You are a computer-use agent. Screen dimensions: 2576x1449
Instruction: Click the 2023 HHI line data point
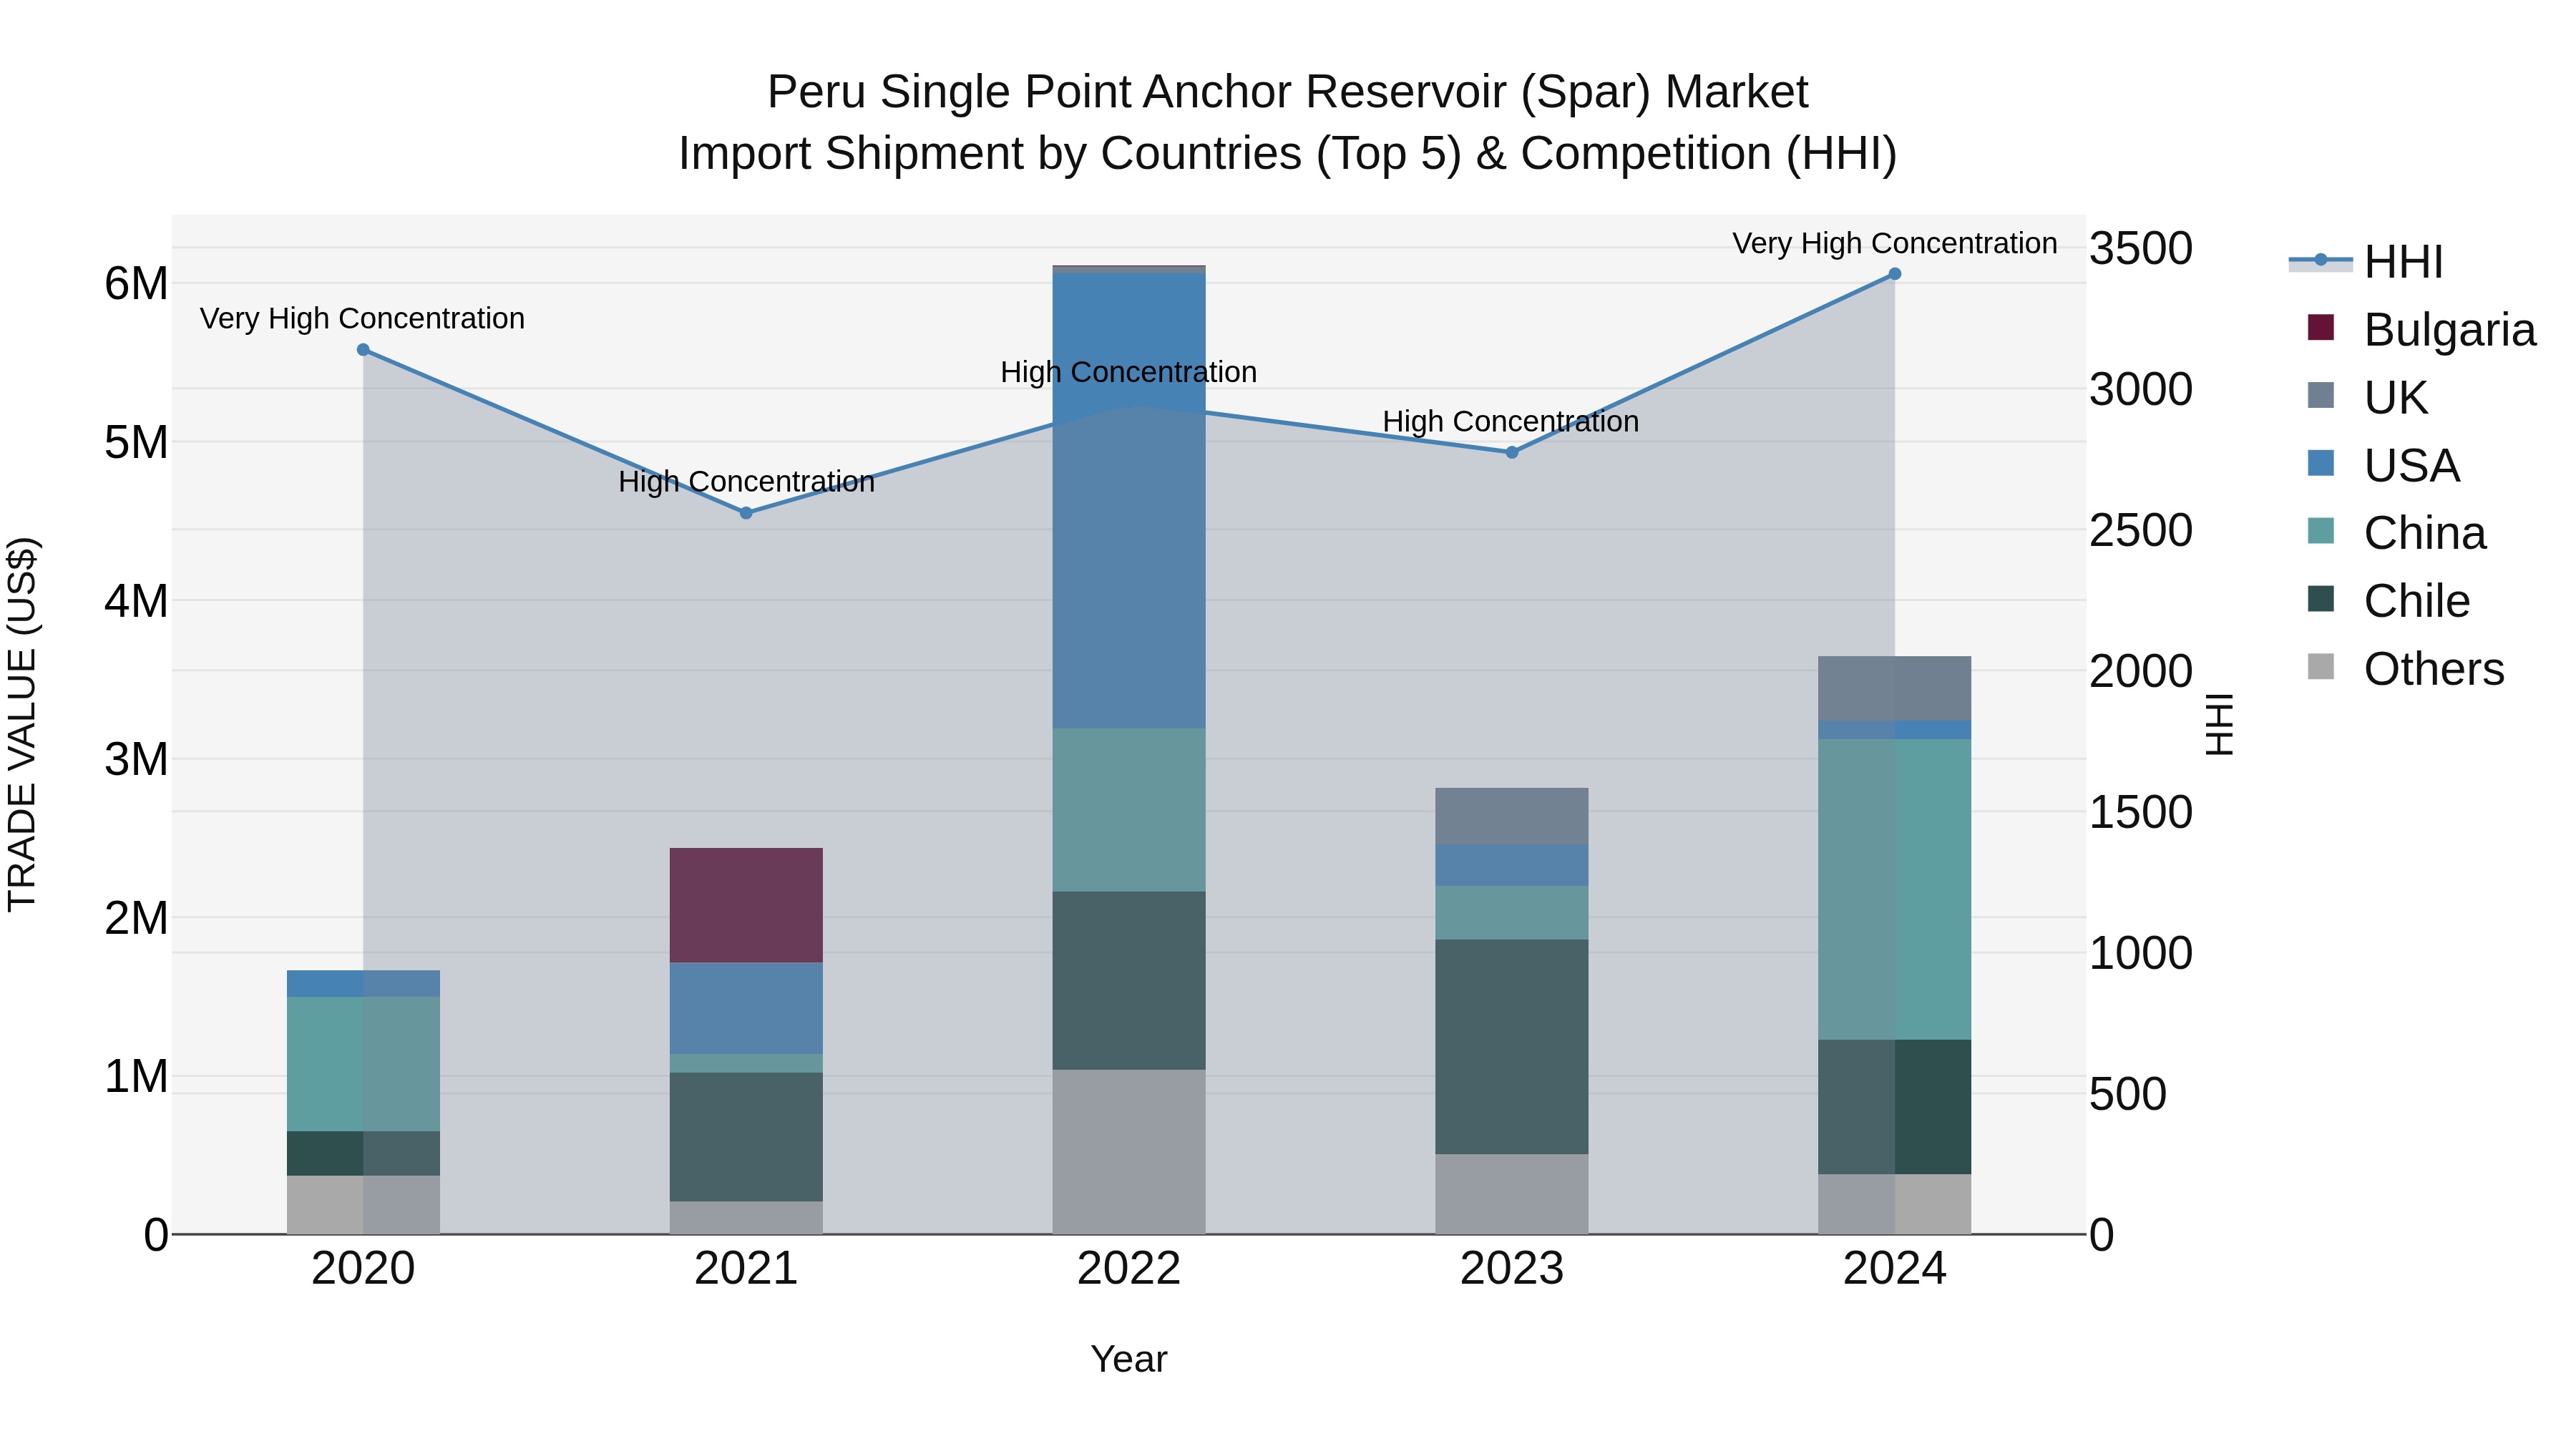tap(1512, 452)
